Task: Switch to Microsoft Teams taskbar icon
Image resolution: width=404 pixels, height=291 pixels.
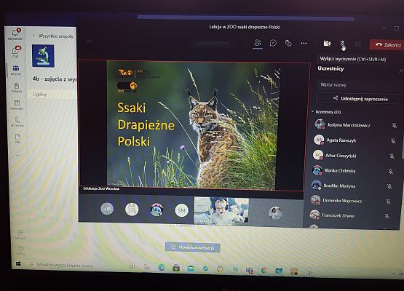Action: [x=250, y=271]
